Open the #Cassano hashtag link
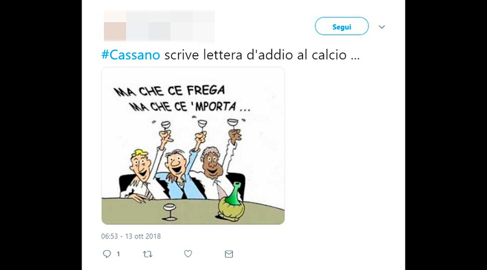The width and height of the screenshot is (487, 270). [131, 55]
